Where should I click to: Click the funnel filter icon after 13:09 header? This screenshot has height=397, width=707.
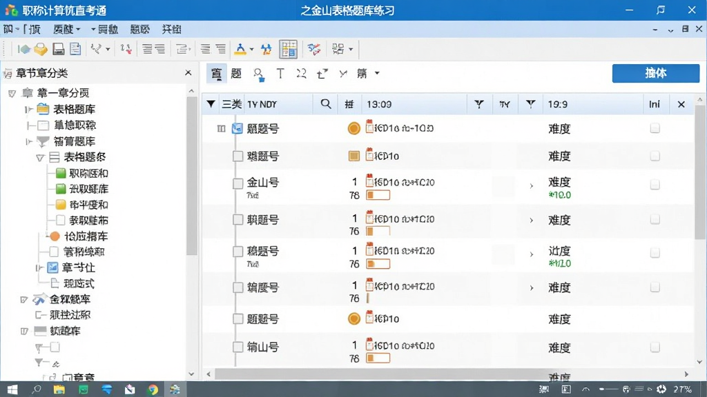click(479, 105)
